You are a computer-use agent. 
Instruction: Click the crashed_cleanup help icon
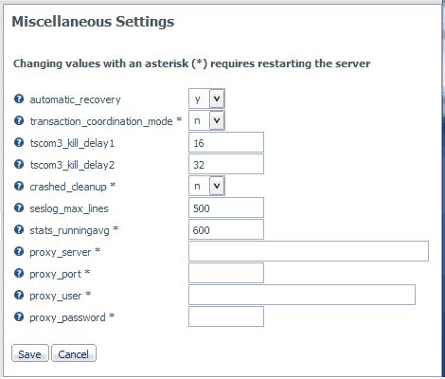coord(19,186)
